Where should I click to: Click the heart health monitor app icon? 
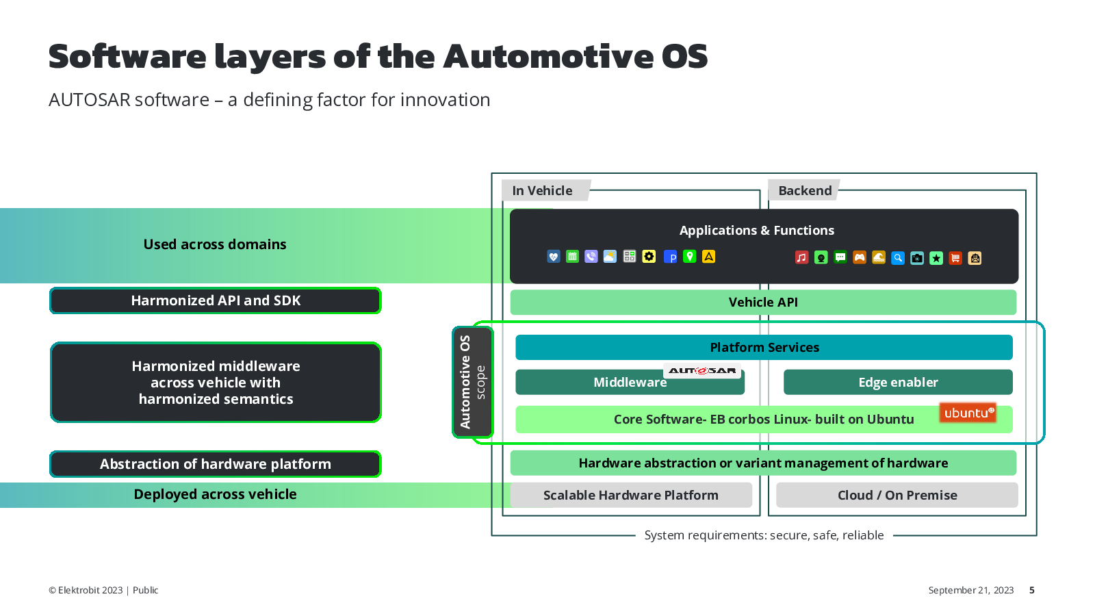point(554,257)
